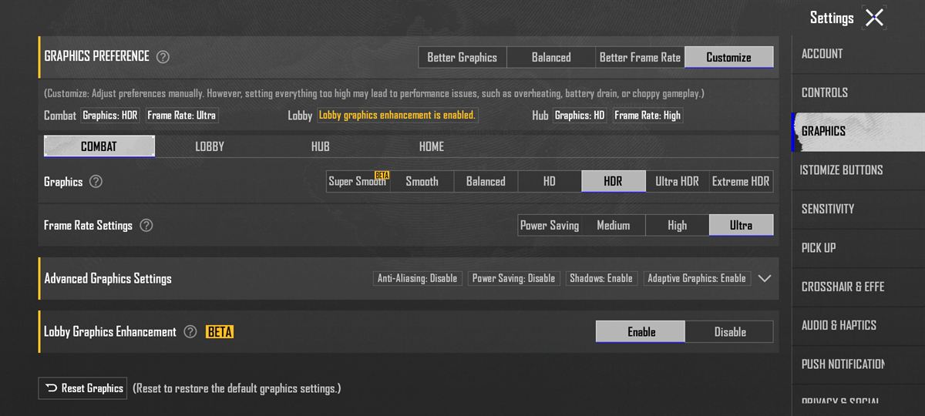
Task: Click the Anti-Aliasing: Disable tag
Action: [x=417, y=279]
